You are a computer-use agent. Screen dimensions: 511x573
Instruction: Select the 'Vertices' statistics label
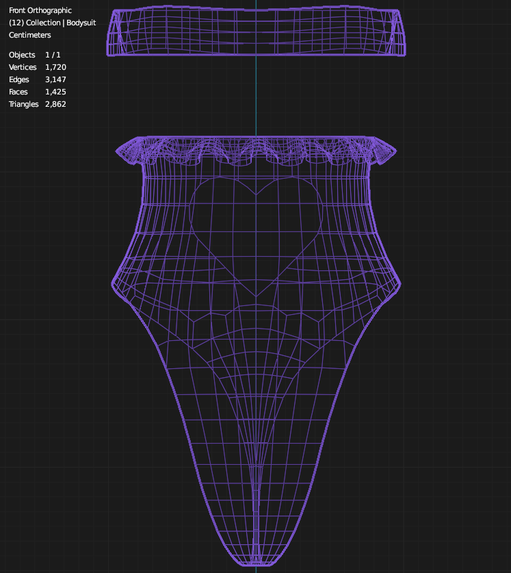[x=23, y=67]
